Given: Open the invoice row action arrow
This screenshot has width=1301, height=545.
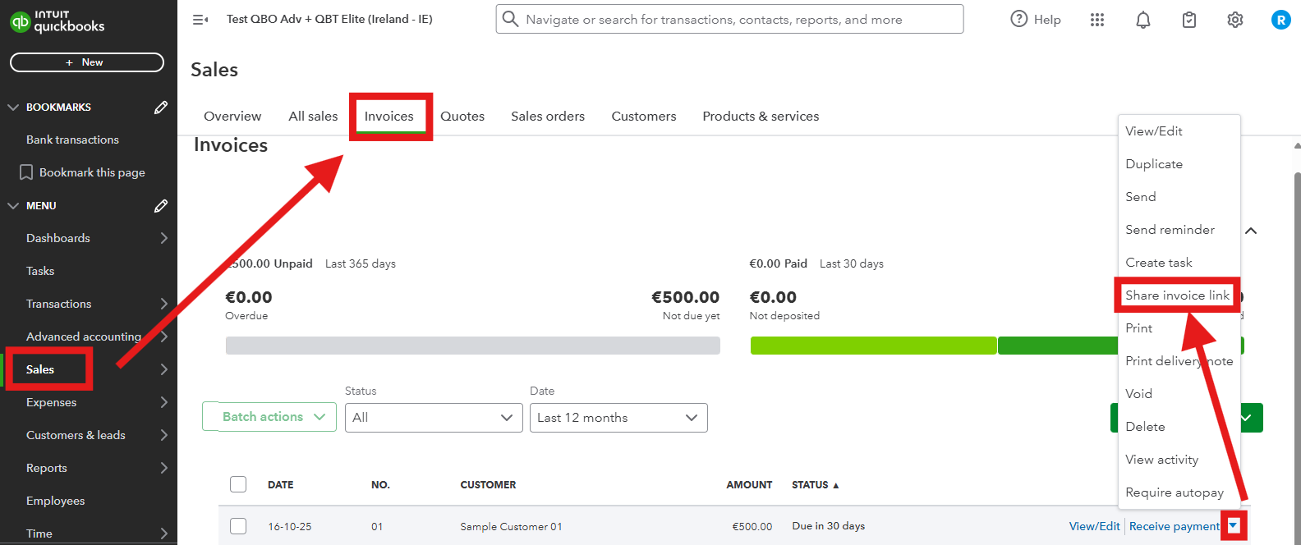Looking at the screenshot, I should (1234, 526).
